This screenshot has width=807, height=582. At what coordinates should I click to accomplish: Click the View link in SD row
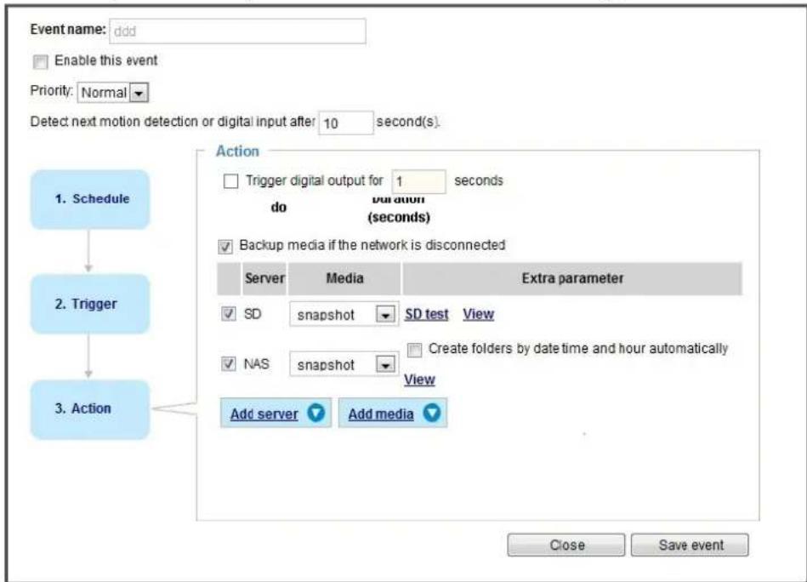(478, 314)
